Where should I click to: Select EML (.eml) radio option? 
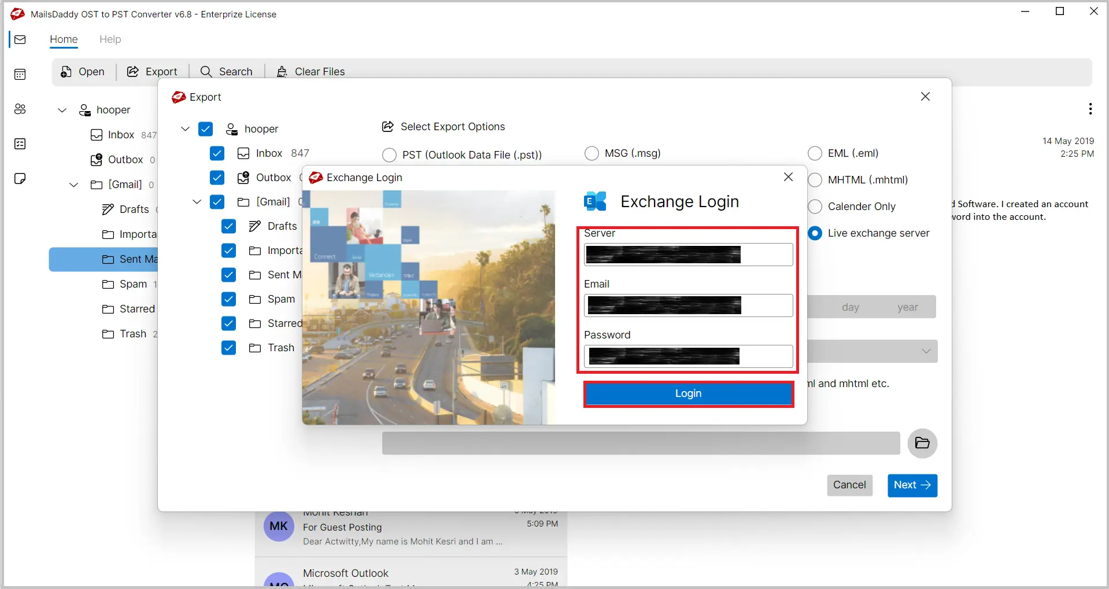(x=815, y=153)
